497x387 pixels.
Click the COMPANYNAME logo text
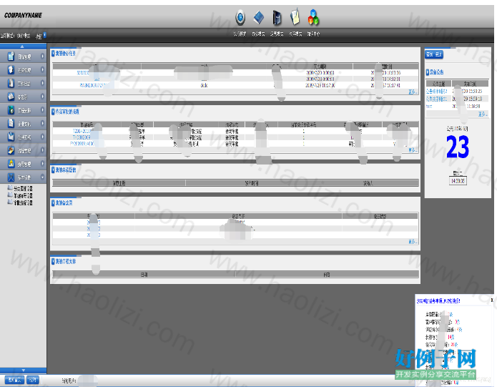(23, 15)
